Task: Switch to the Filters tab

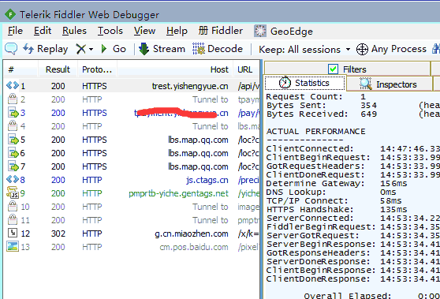Action: point(347,69)
